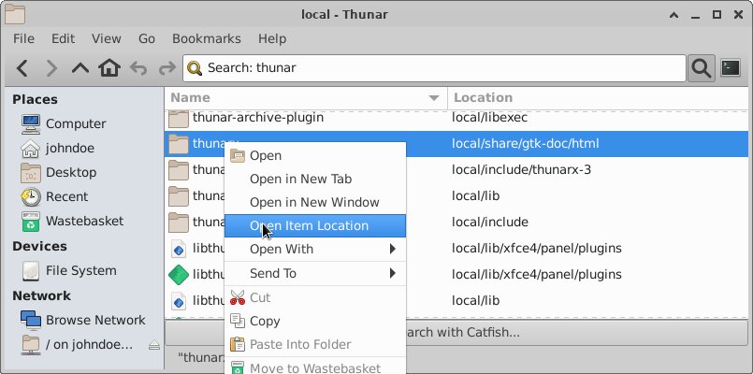Click the Thunar window icon in title bar
753x374 pixels.
(x=14, y=14)
